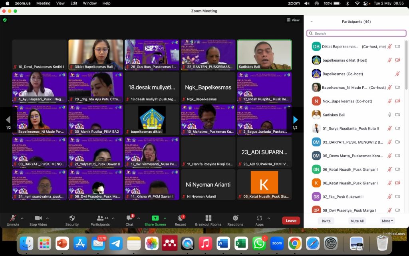Open Zoom icon in the Dock

click(277, 244)
